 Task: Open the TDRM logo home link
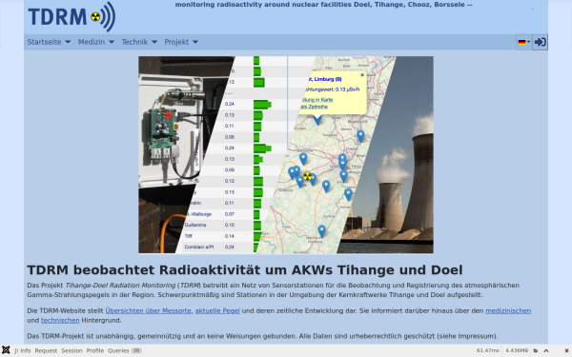coord(71,17)
